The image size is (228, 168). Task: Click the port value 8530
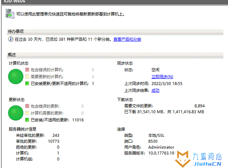pos(153,141)
